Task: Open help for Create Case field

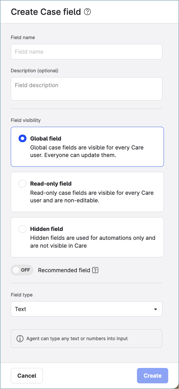Action: pos(87,12)
